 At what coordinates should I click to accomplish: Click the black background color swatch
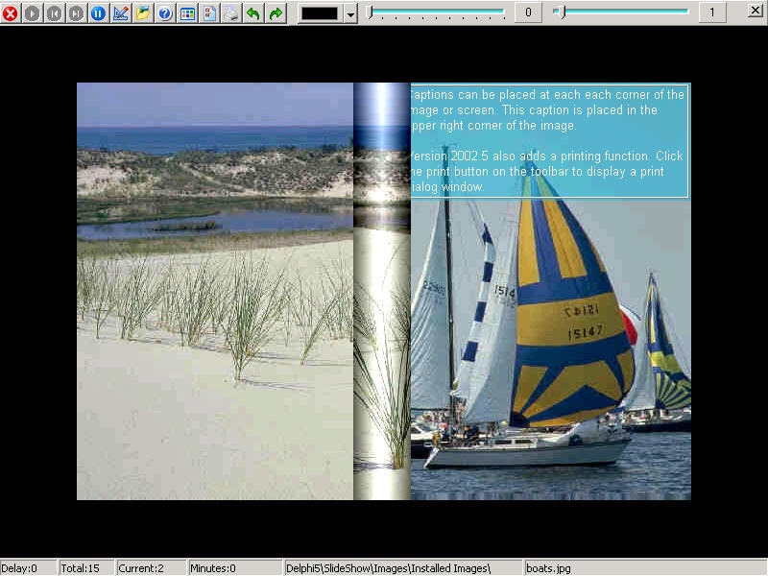click(320, 13)
